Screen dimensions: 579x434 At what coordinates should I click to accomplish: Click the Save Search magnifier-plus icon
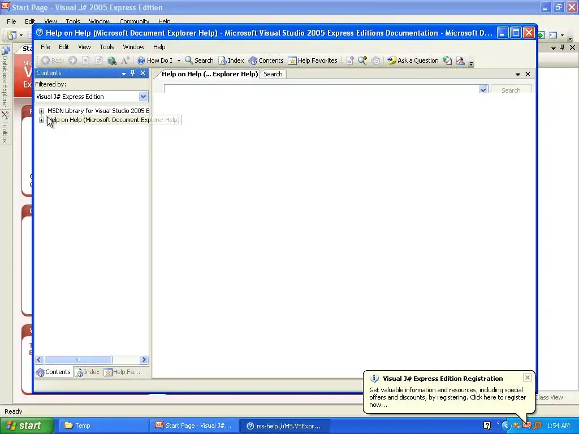(362, 60)
